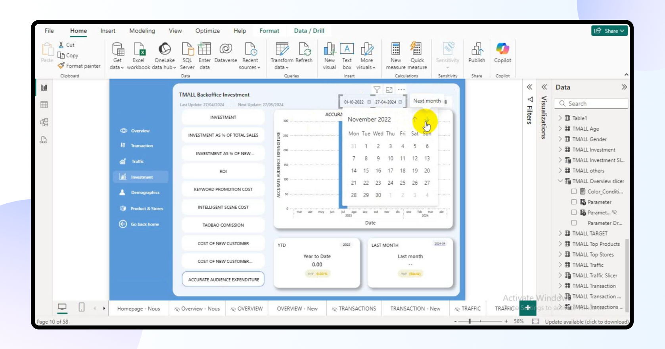Click the Data pane Search field

[591, 104]
